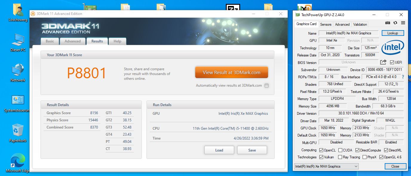The width and height of the screenshot is (411, 176).
Task: Click the blue question mark beside Bus Interface
Action: click(402, 77)
